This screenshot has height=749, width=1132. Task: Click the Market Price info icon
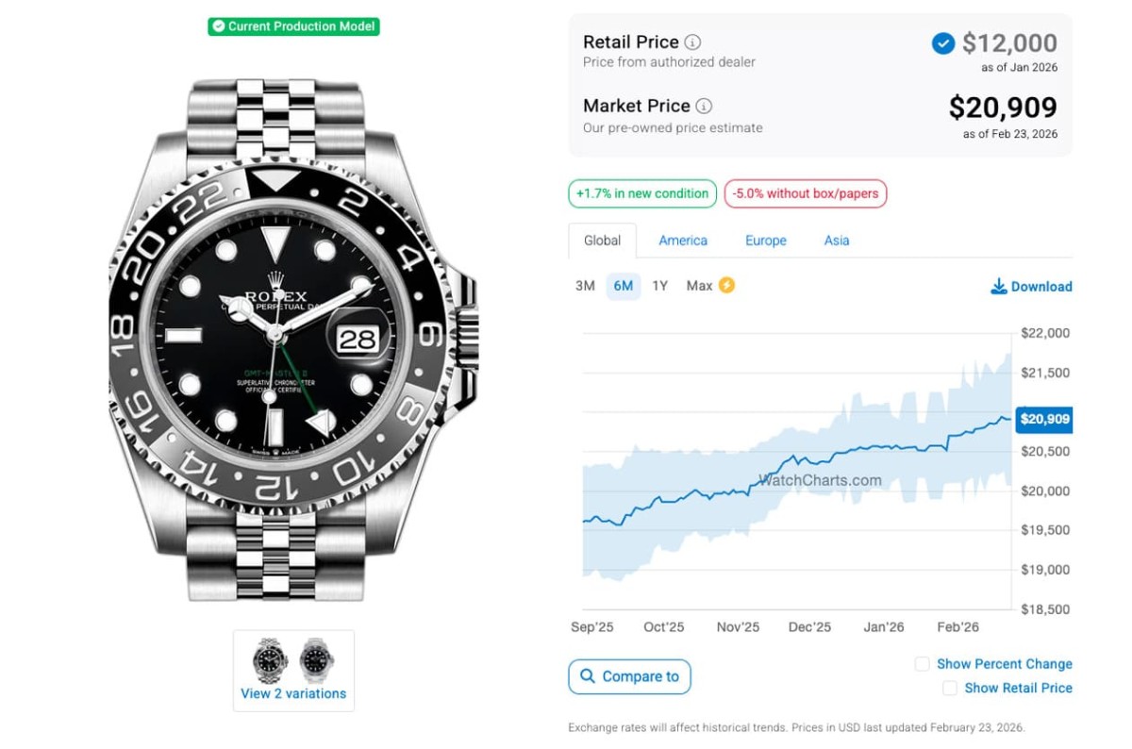704,106
